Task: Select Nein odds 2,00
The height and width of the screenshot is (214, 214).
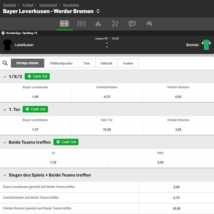Action: (161, 162)
